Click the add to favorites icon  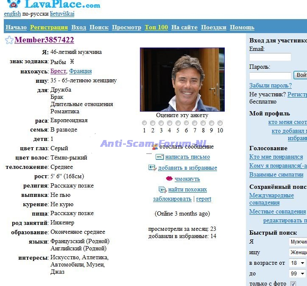click(152, 168)
